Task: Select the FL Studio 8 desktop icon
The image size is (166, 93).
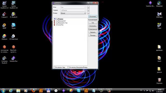Action: [x=13, y=15]
